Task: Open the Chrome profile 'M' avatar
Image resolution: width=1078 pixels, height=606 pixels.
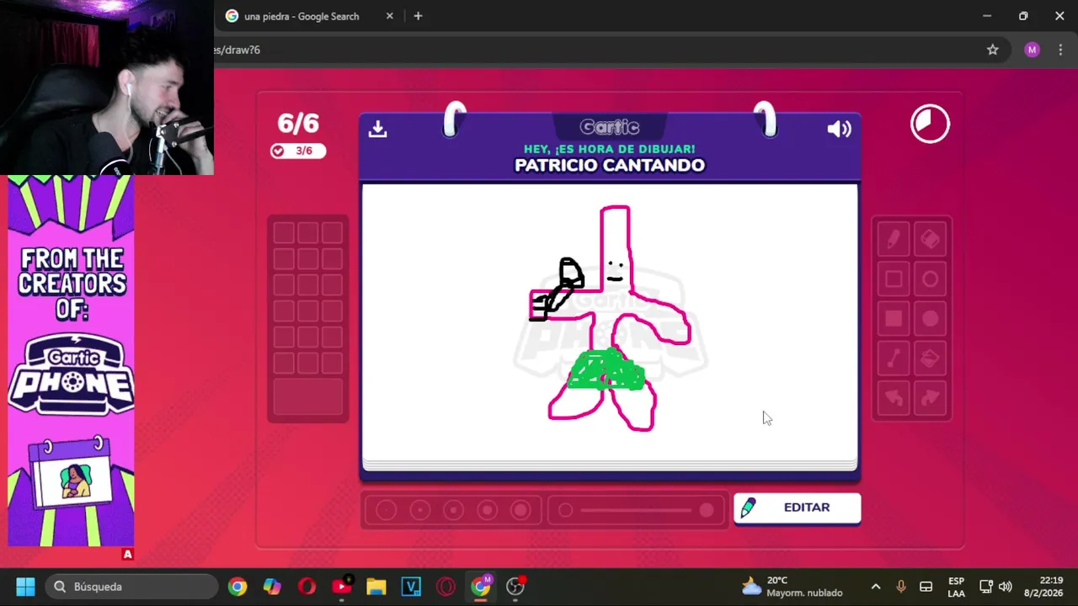Action: [1032, 50]
